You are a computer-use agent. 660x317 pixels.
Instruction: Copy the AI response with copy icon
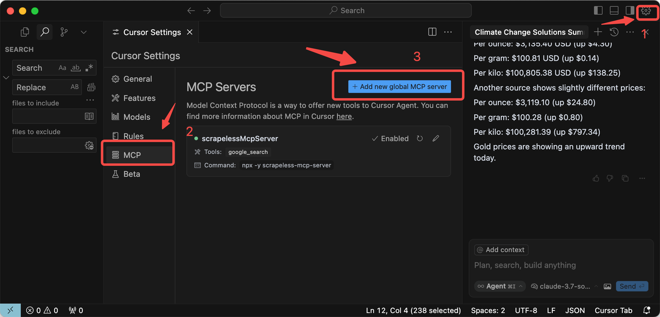point(625,178)
